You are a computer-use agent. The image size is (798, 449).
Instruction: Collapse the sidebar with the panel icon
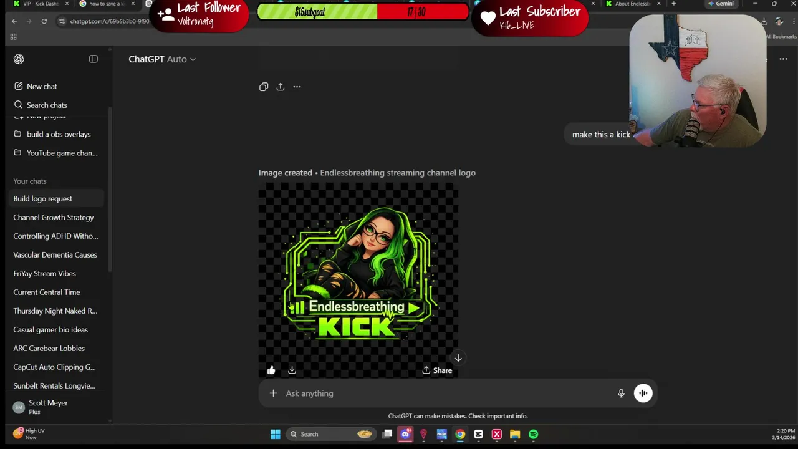pos(94,59)
